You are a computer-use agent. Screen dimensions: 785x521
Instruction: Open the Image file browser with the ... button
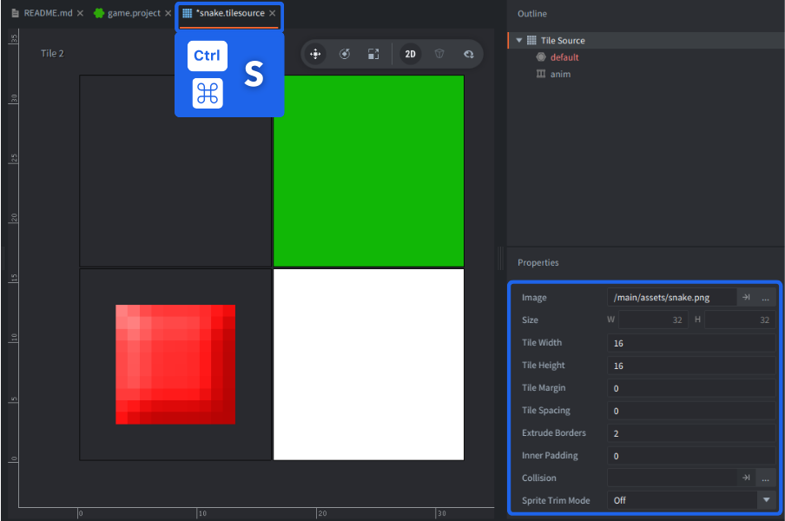763,297
